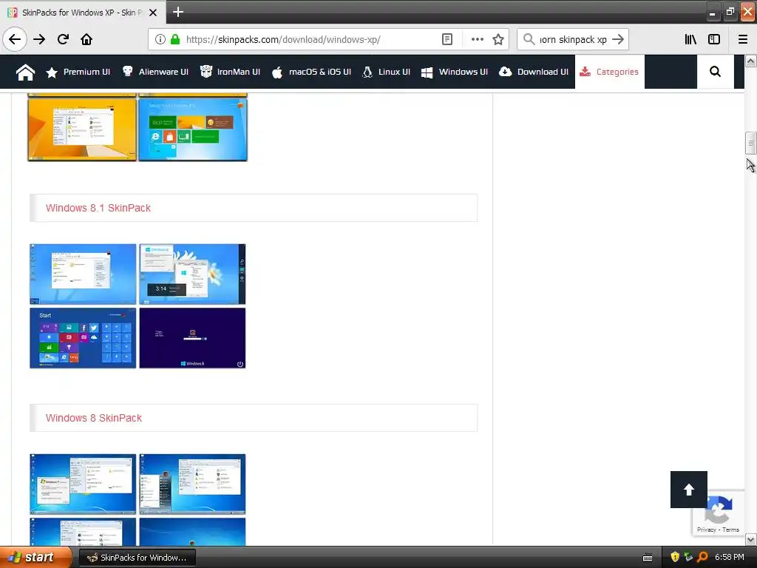Open second Windows 8 SkinPack start menu thumbnail
Screen dimensions: 757x568
tap(193, 484)
